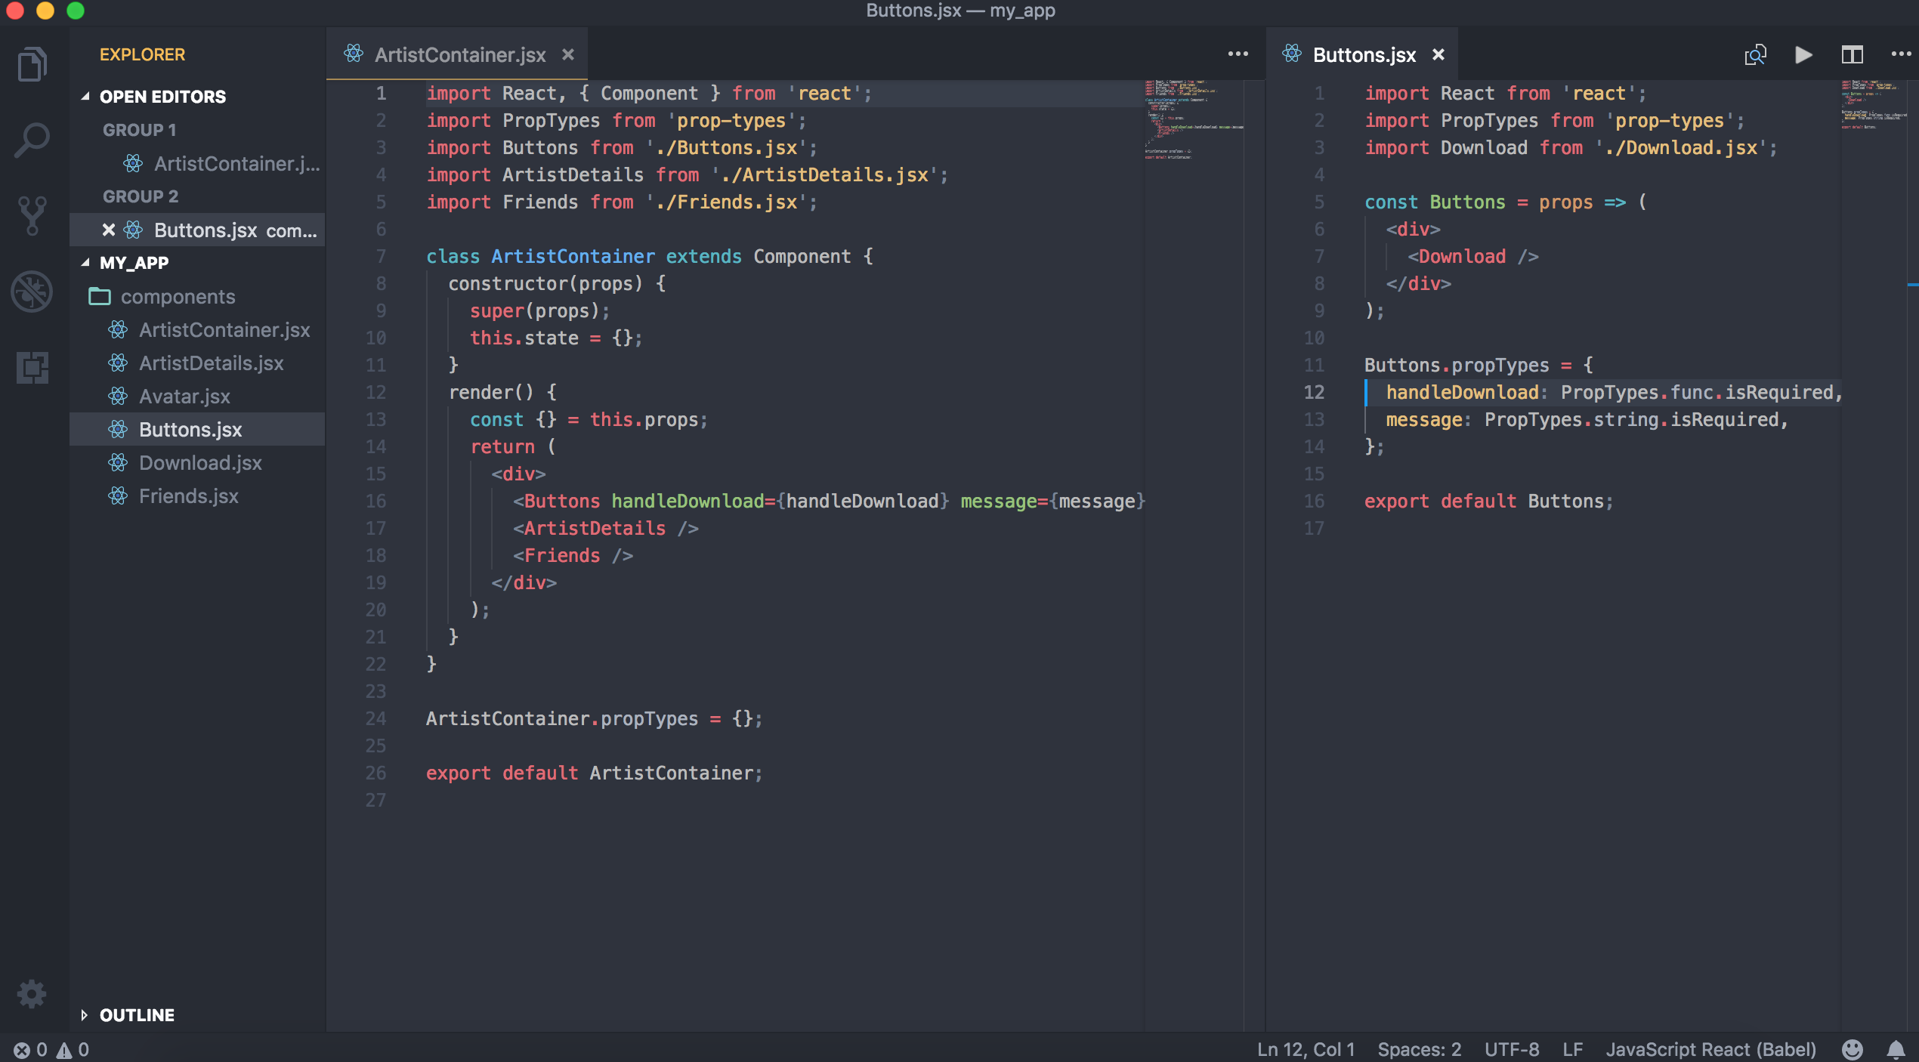Click Spaces: 2 indentation setting
Image resolution: width=1919 pixels, height=1062 pixels.
[1419, 1049]
